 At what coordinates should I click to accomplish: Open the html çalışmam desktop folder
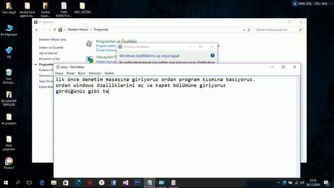(9, 143)
